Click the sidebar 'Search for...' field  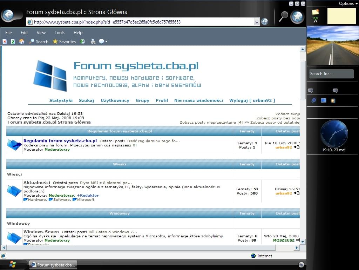331,74
